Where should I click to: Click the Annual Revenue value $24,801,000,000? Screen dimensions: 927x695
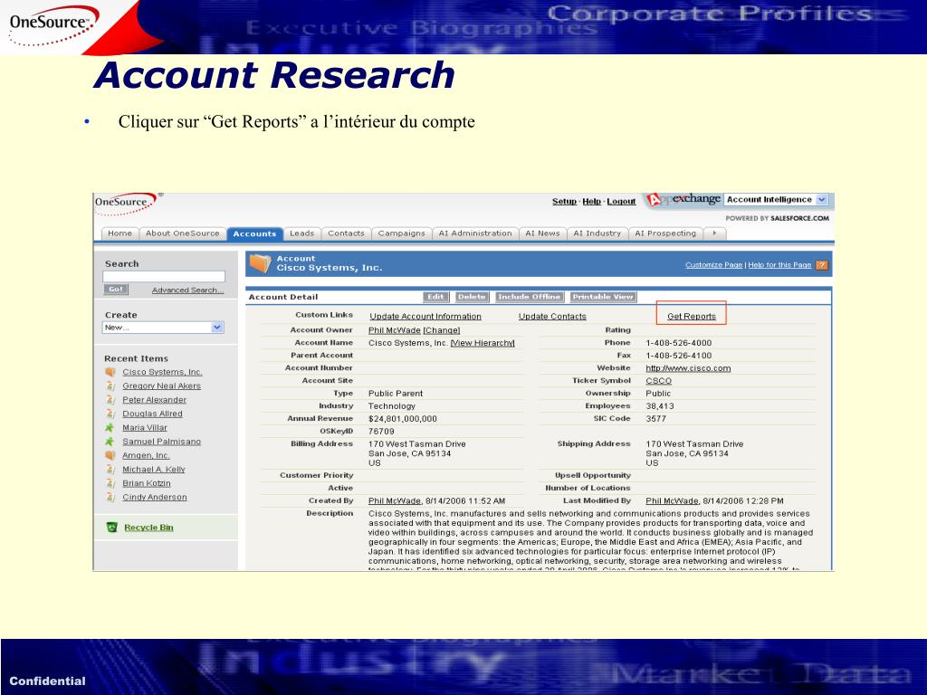403,419
